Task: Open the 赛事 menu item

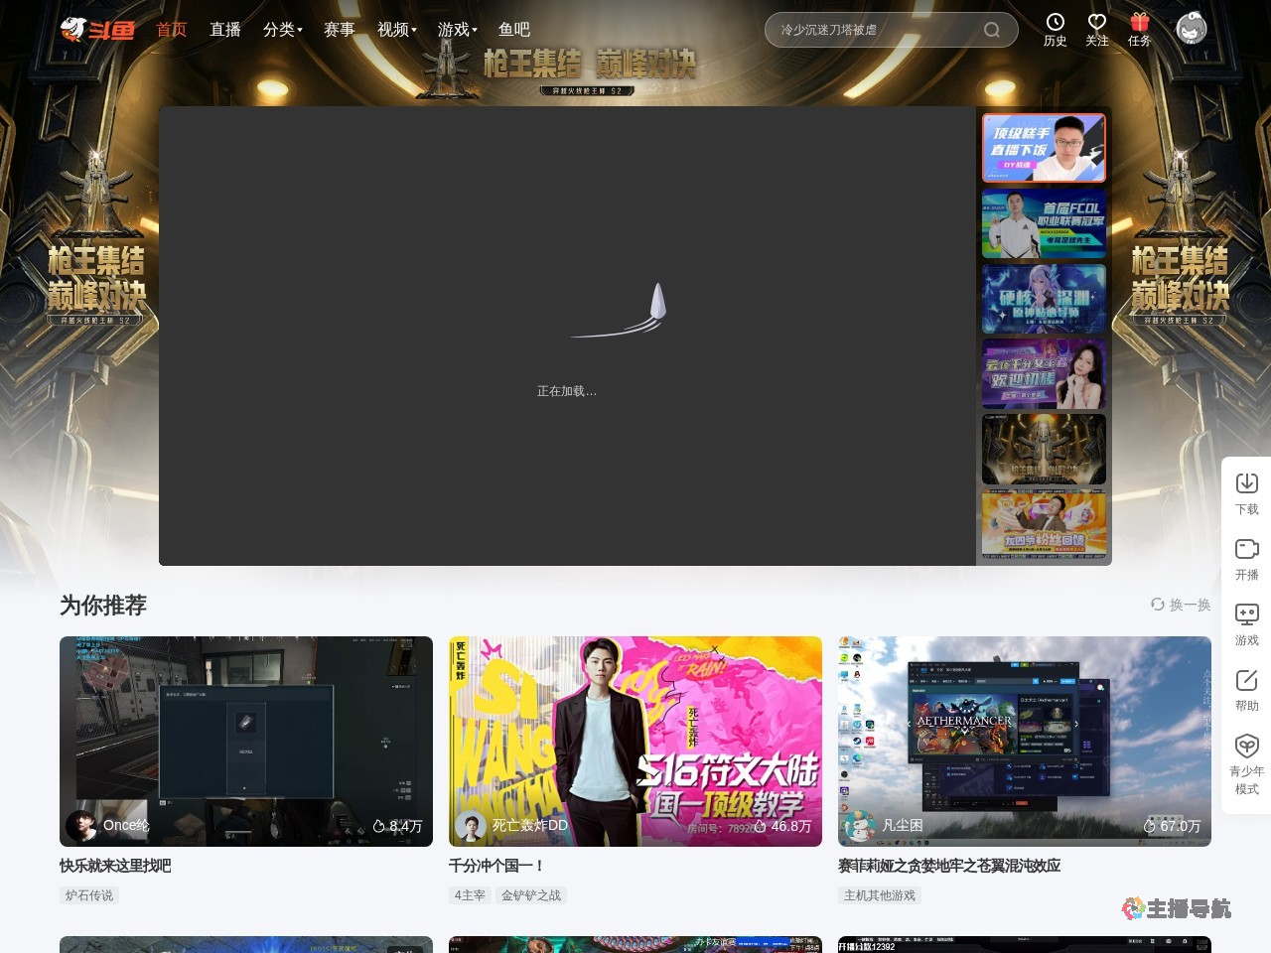Action: pos(339,30)
